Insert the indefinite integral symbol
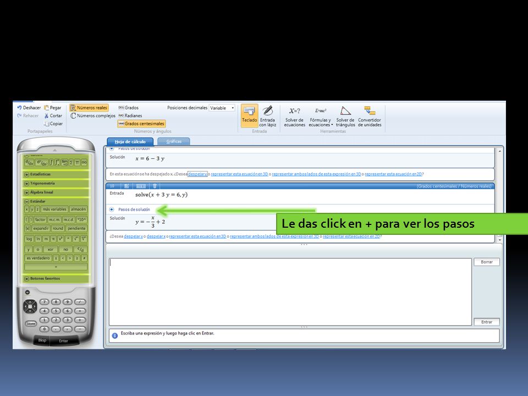Image resolution: width=528 pixels, height=396 pixels. 52,163
